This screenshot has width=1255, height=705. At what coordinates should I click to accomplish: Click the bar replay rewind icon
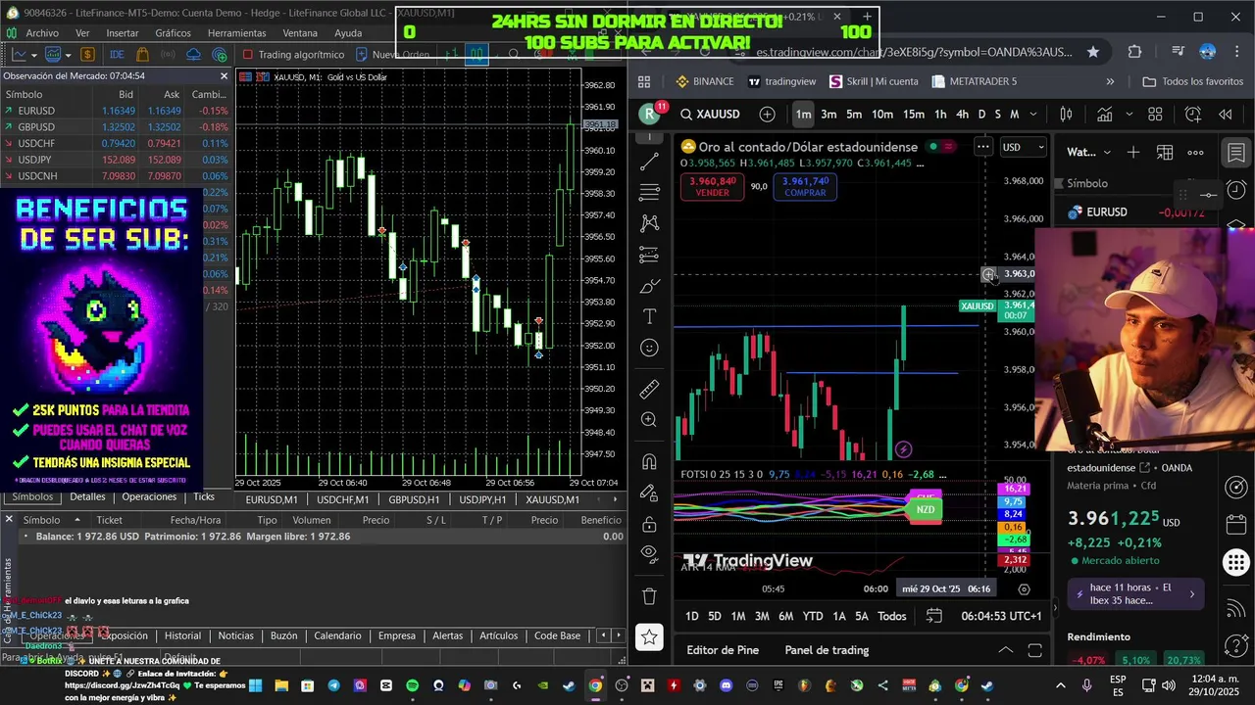coord(1225,115)
